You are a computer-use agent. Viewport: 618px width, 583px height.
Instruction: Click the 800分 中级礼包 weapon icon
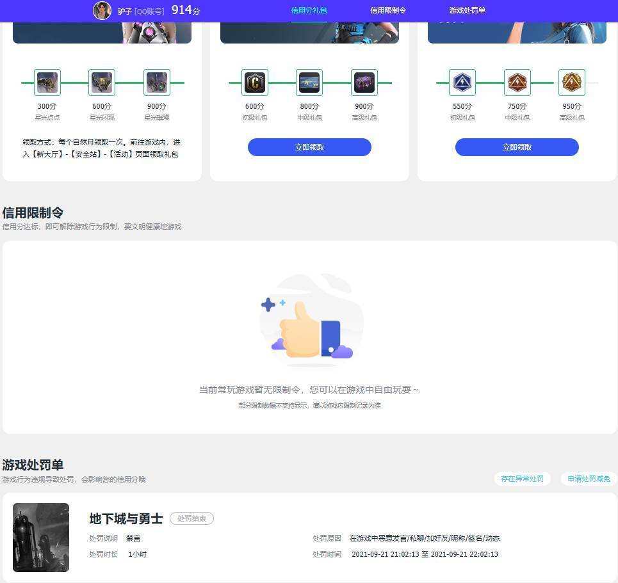tap(309, 83)
